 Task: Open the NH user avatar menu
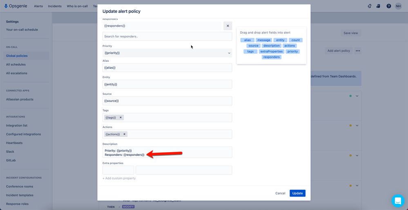398,6
